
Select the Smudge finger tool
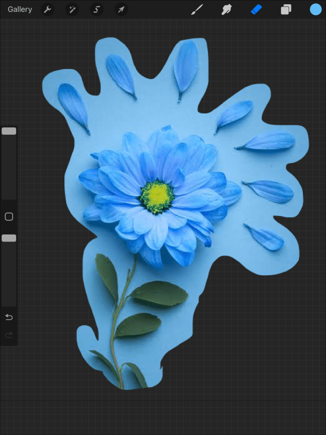tap(226, 10)
